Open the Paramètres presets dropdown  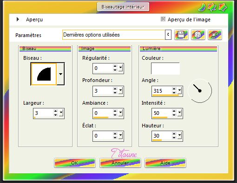(168, 35)
